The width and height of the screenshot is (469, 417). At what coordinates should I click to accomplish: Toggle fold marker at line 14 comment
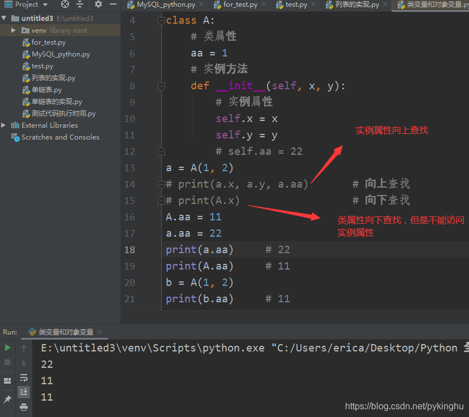pyautogui.click(x=161, y=184)
